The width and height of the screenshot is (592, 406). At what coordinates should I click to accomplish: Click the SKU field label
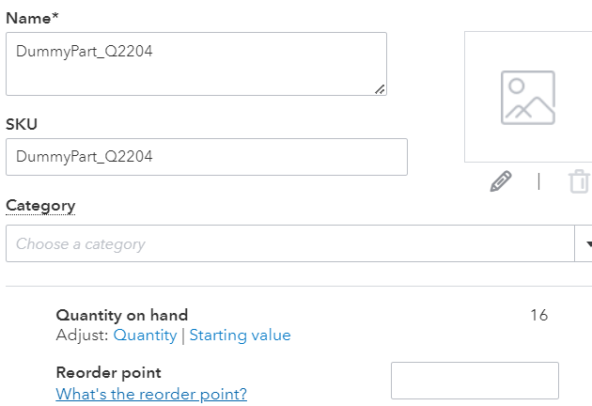pyautogui.click(x=22, y=124)
